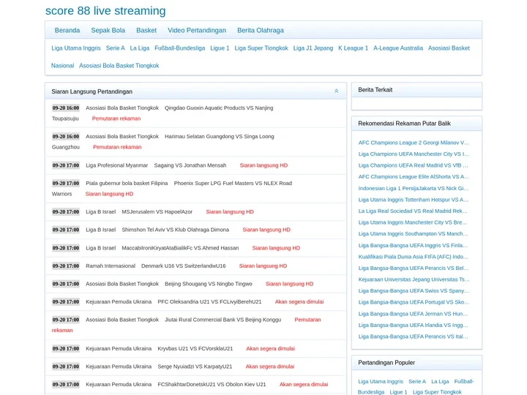Open Ligue 1 in submenu bar
This screenshot has height=395, width=527.
[x=220, y=48]
